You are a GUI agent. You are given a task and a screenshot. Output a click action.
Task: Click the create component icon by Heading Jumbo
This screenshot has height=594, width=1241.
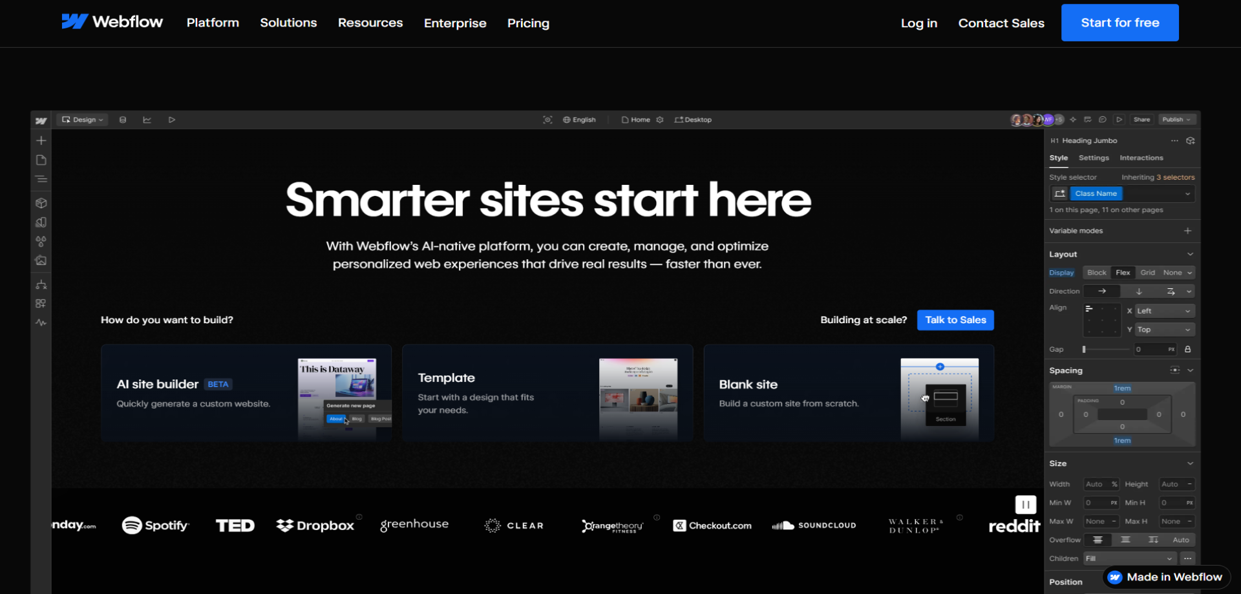point(1190,140)
